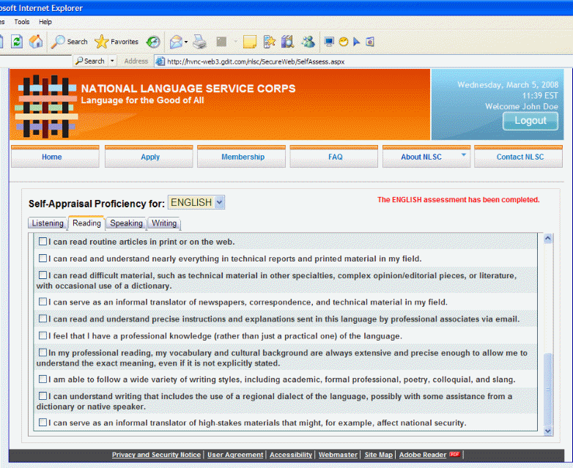Click the blue arrow toolbar icon
This screenshot has width=573, height=468.
pyautogui.click(x=357, y=42)
